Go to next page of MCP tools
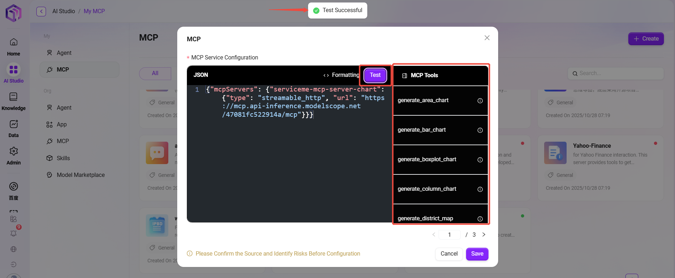The width and height of the screenshot is (675, 278). point(484,235)
